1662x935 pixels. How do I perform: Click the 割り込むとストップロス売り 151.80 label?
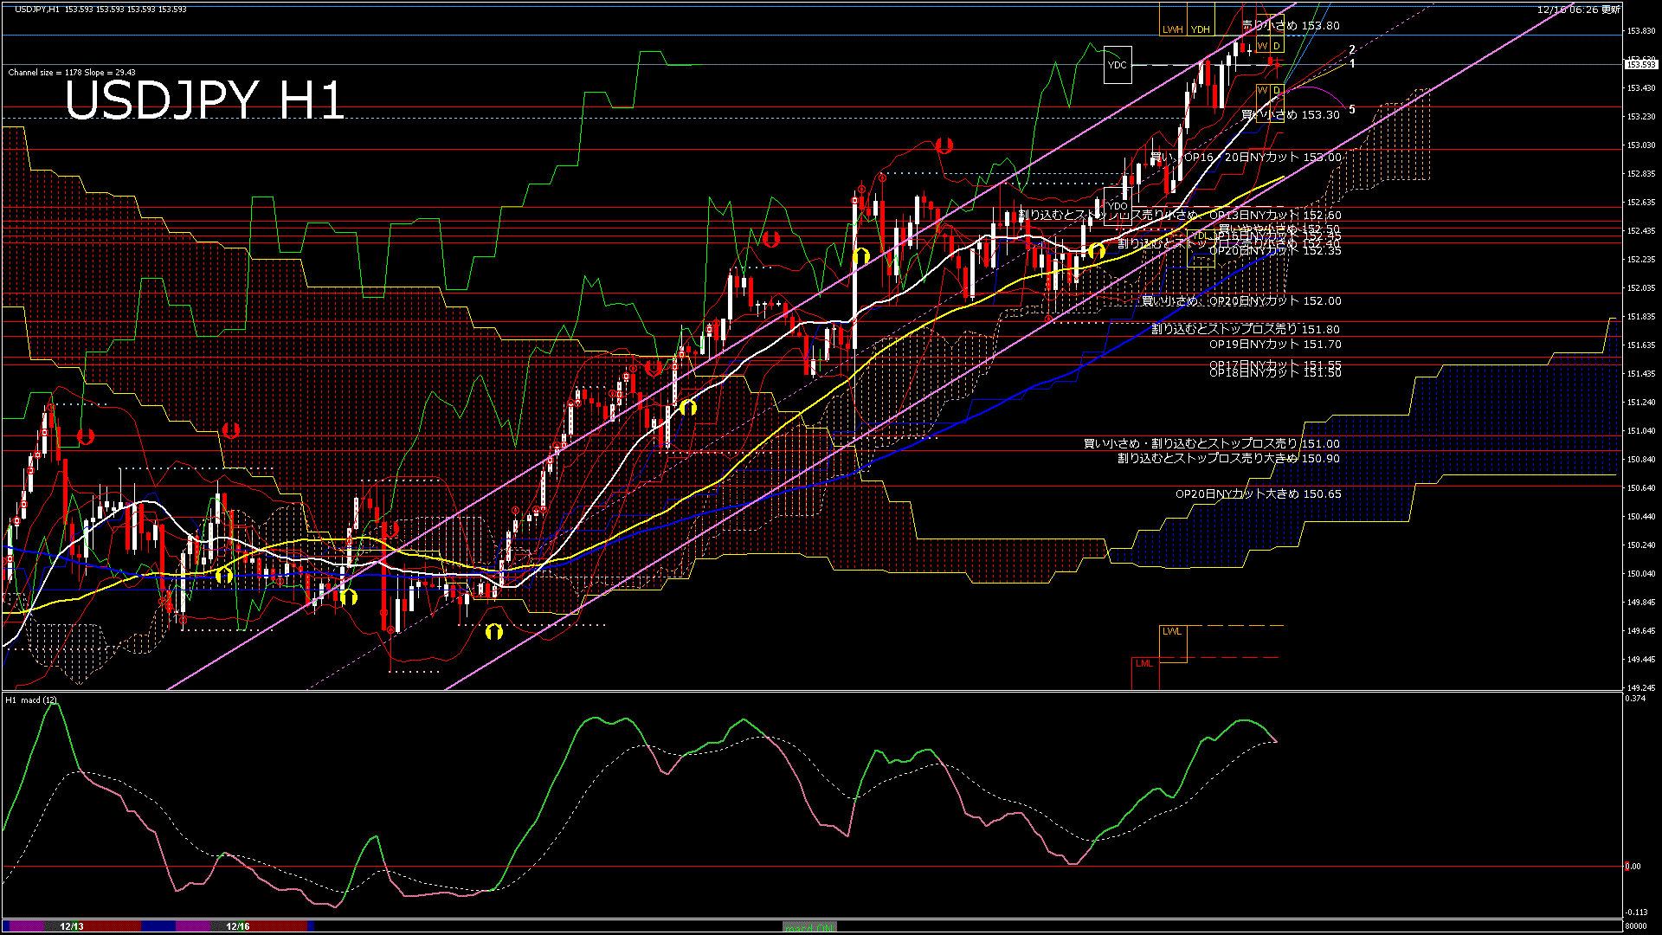(1245, 329)
